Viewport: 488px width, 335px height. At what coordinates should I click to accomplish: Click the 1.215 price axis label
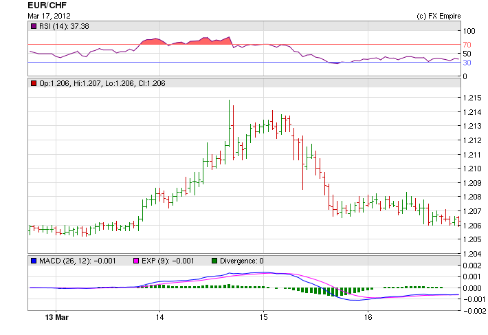pos(472,98)
